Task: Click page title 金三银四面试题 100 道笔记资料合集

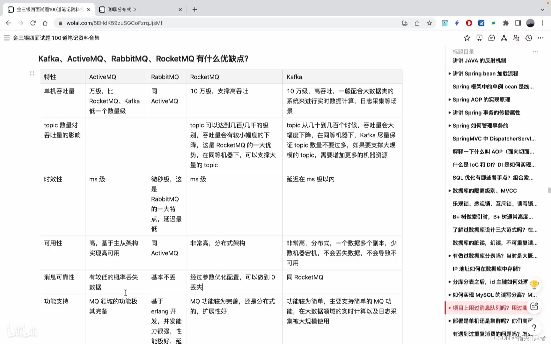Action: [x=56, y=38]
